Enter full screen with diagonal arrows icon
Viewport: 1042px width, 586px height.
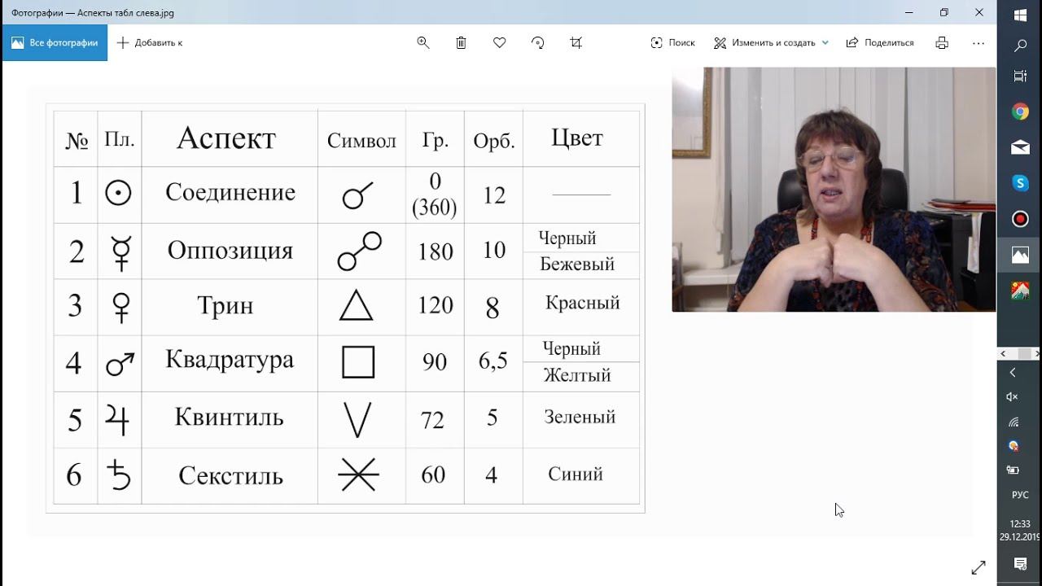979,567
